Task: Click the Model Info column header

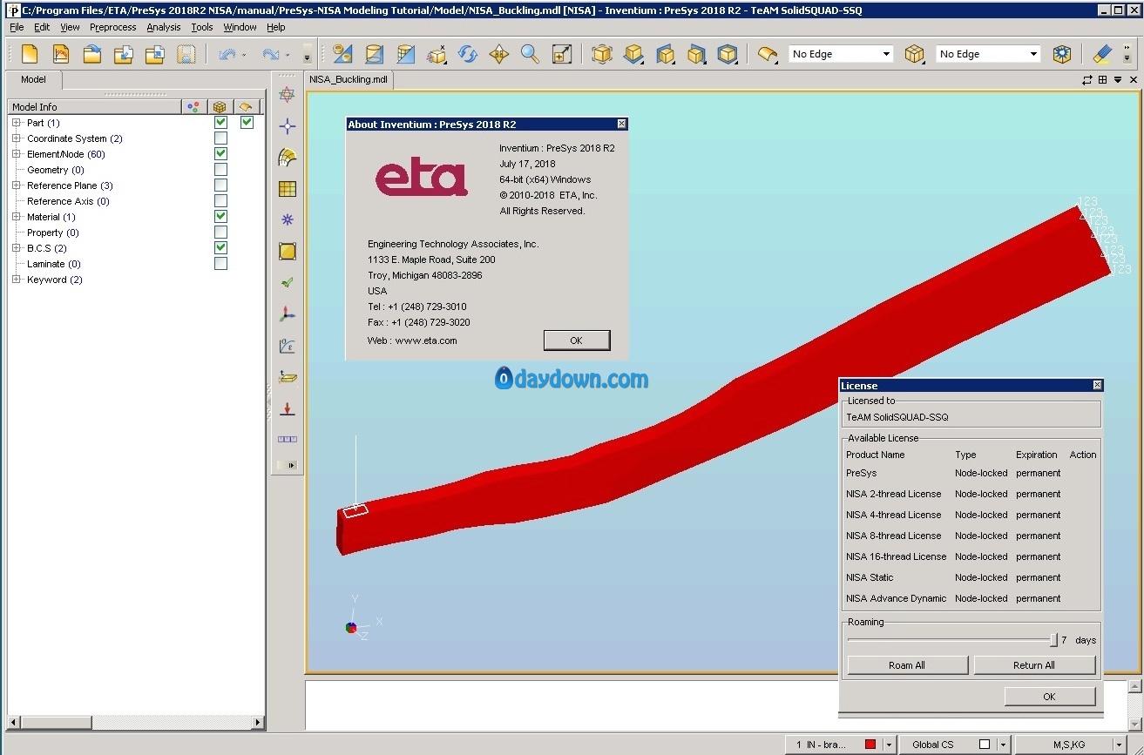Action: click(95, 107)
